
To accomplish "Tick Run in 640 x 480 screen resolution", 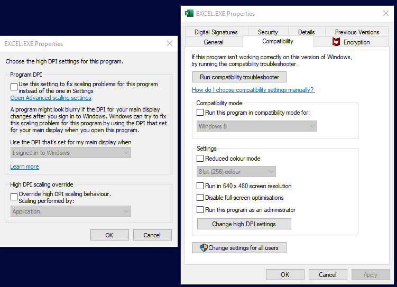I will point(200,186).
